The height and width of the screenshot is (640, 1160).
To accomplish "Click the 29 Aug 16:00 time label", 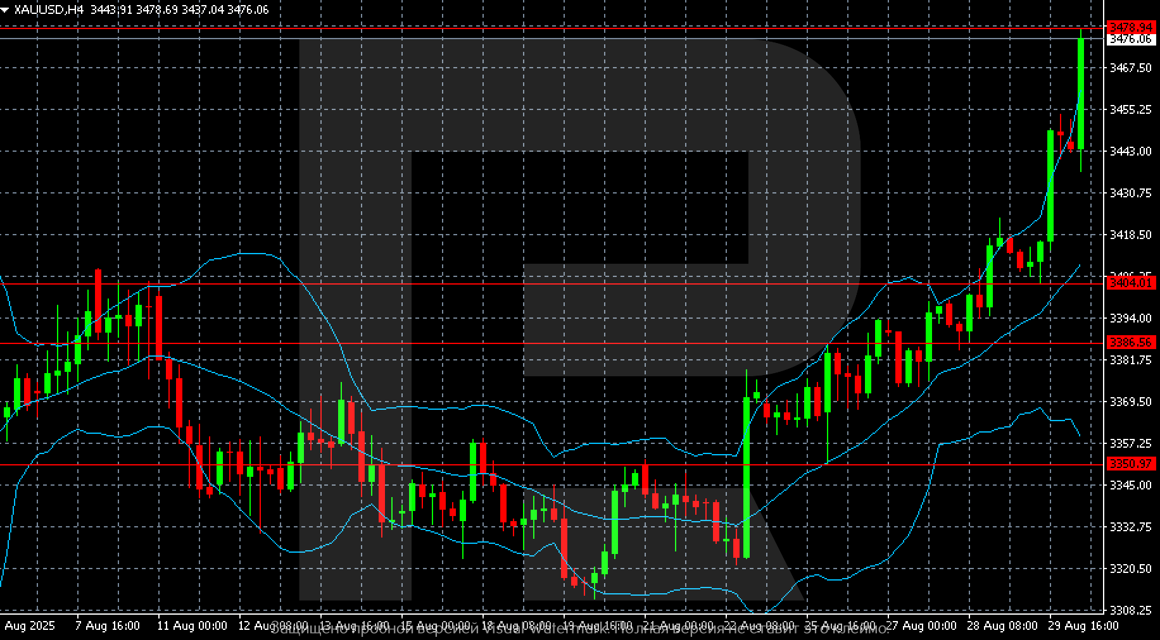I will coord(1083,626).
